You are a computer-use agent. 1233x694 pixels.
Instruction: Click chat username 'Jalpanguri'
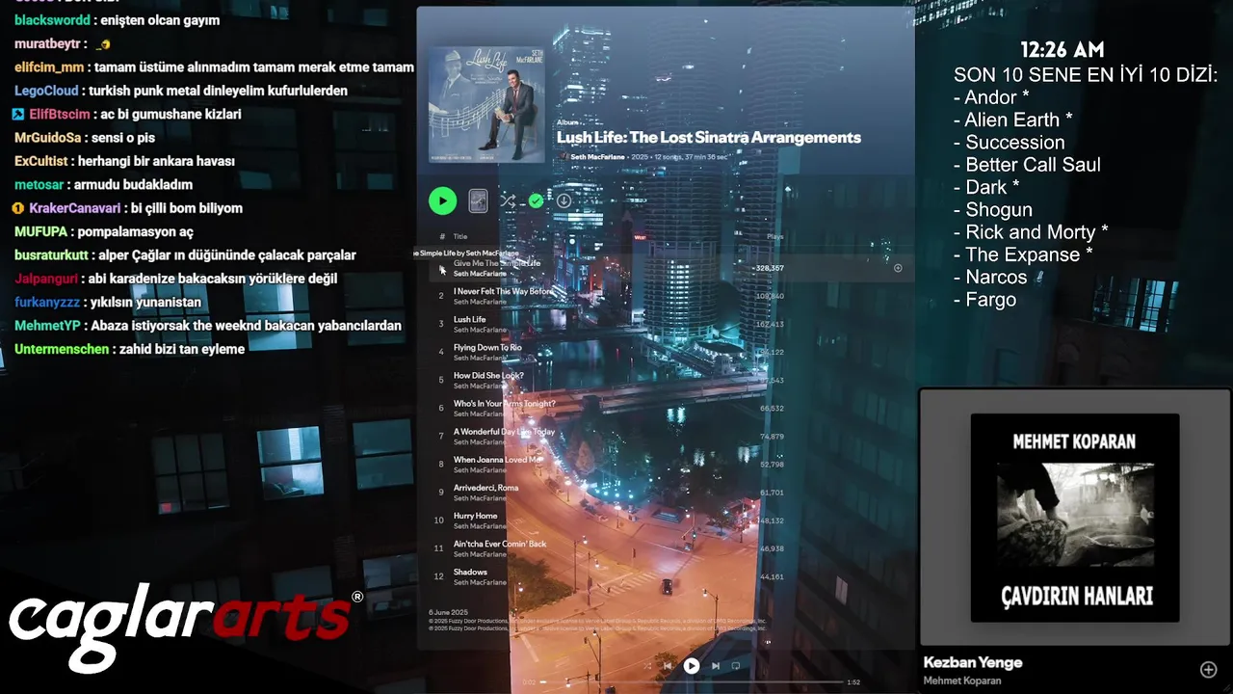(x=47, y=279)
